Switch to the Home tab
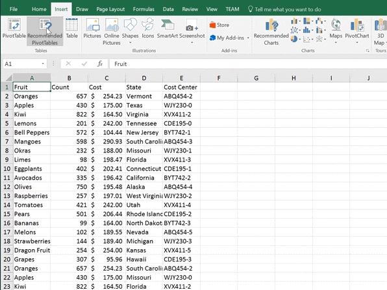387x290 pixels. [39, 9]
